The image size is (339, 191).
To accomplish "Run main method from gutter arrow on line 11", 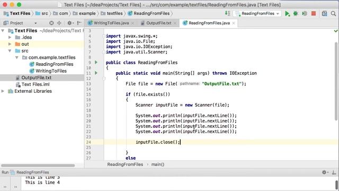I will [x=96, y=73].
